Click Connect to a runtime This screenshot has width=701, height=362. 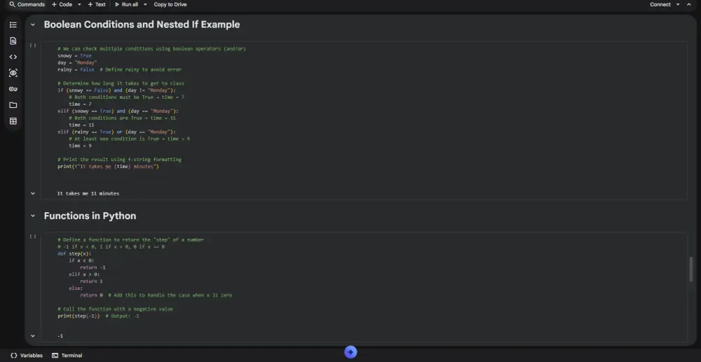pos(660,4)
